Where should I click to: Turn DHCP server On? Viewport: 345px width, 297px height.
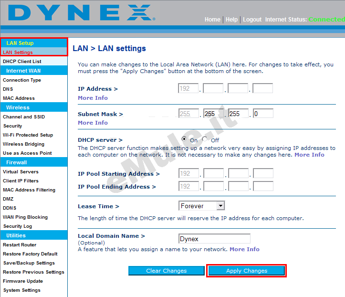[184, 139]
